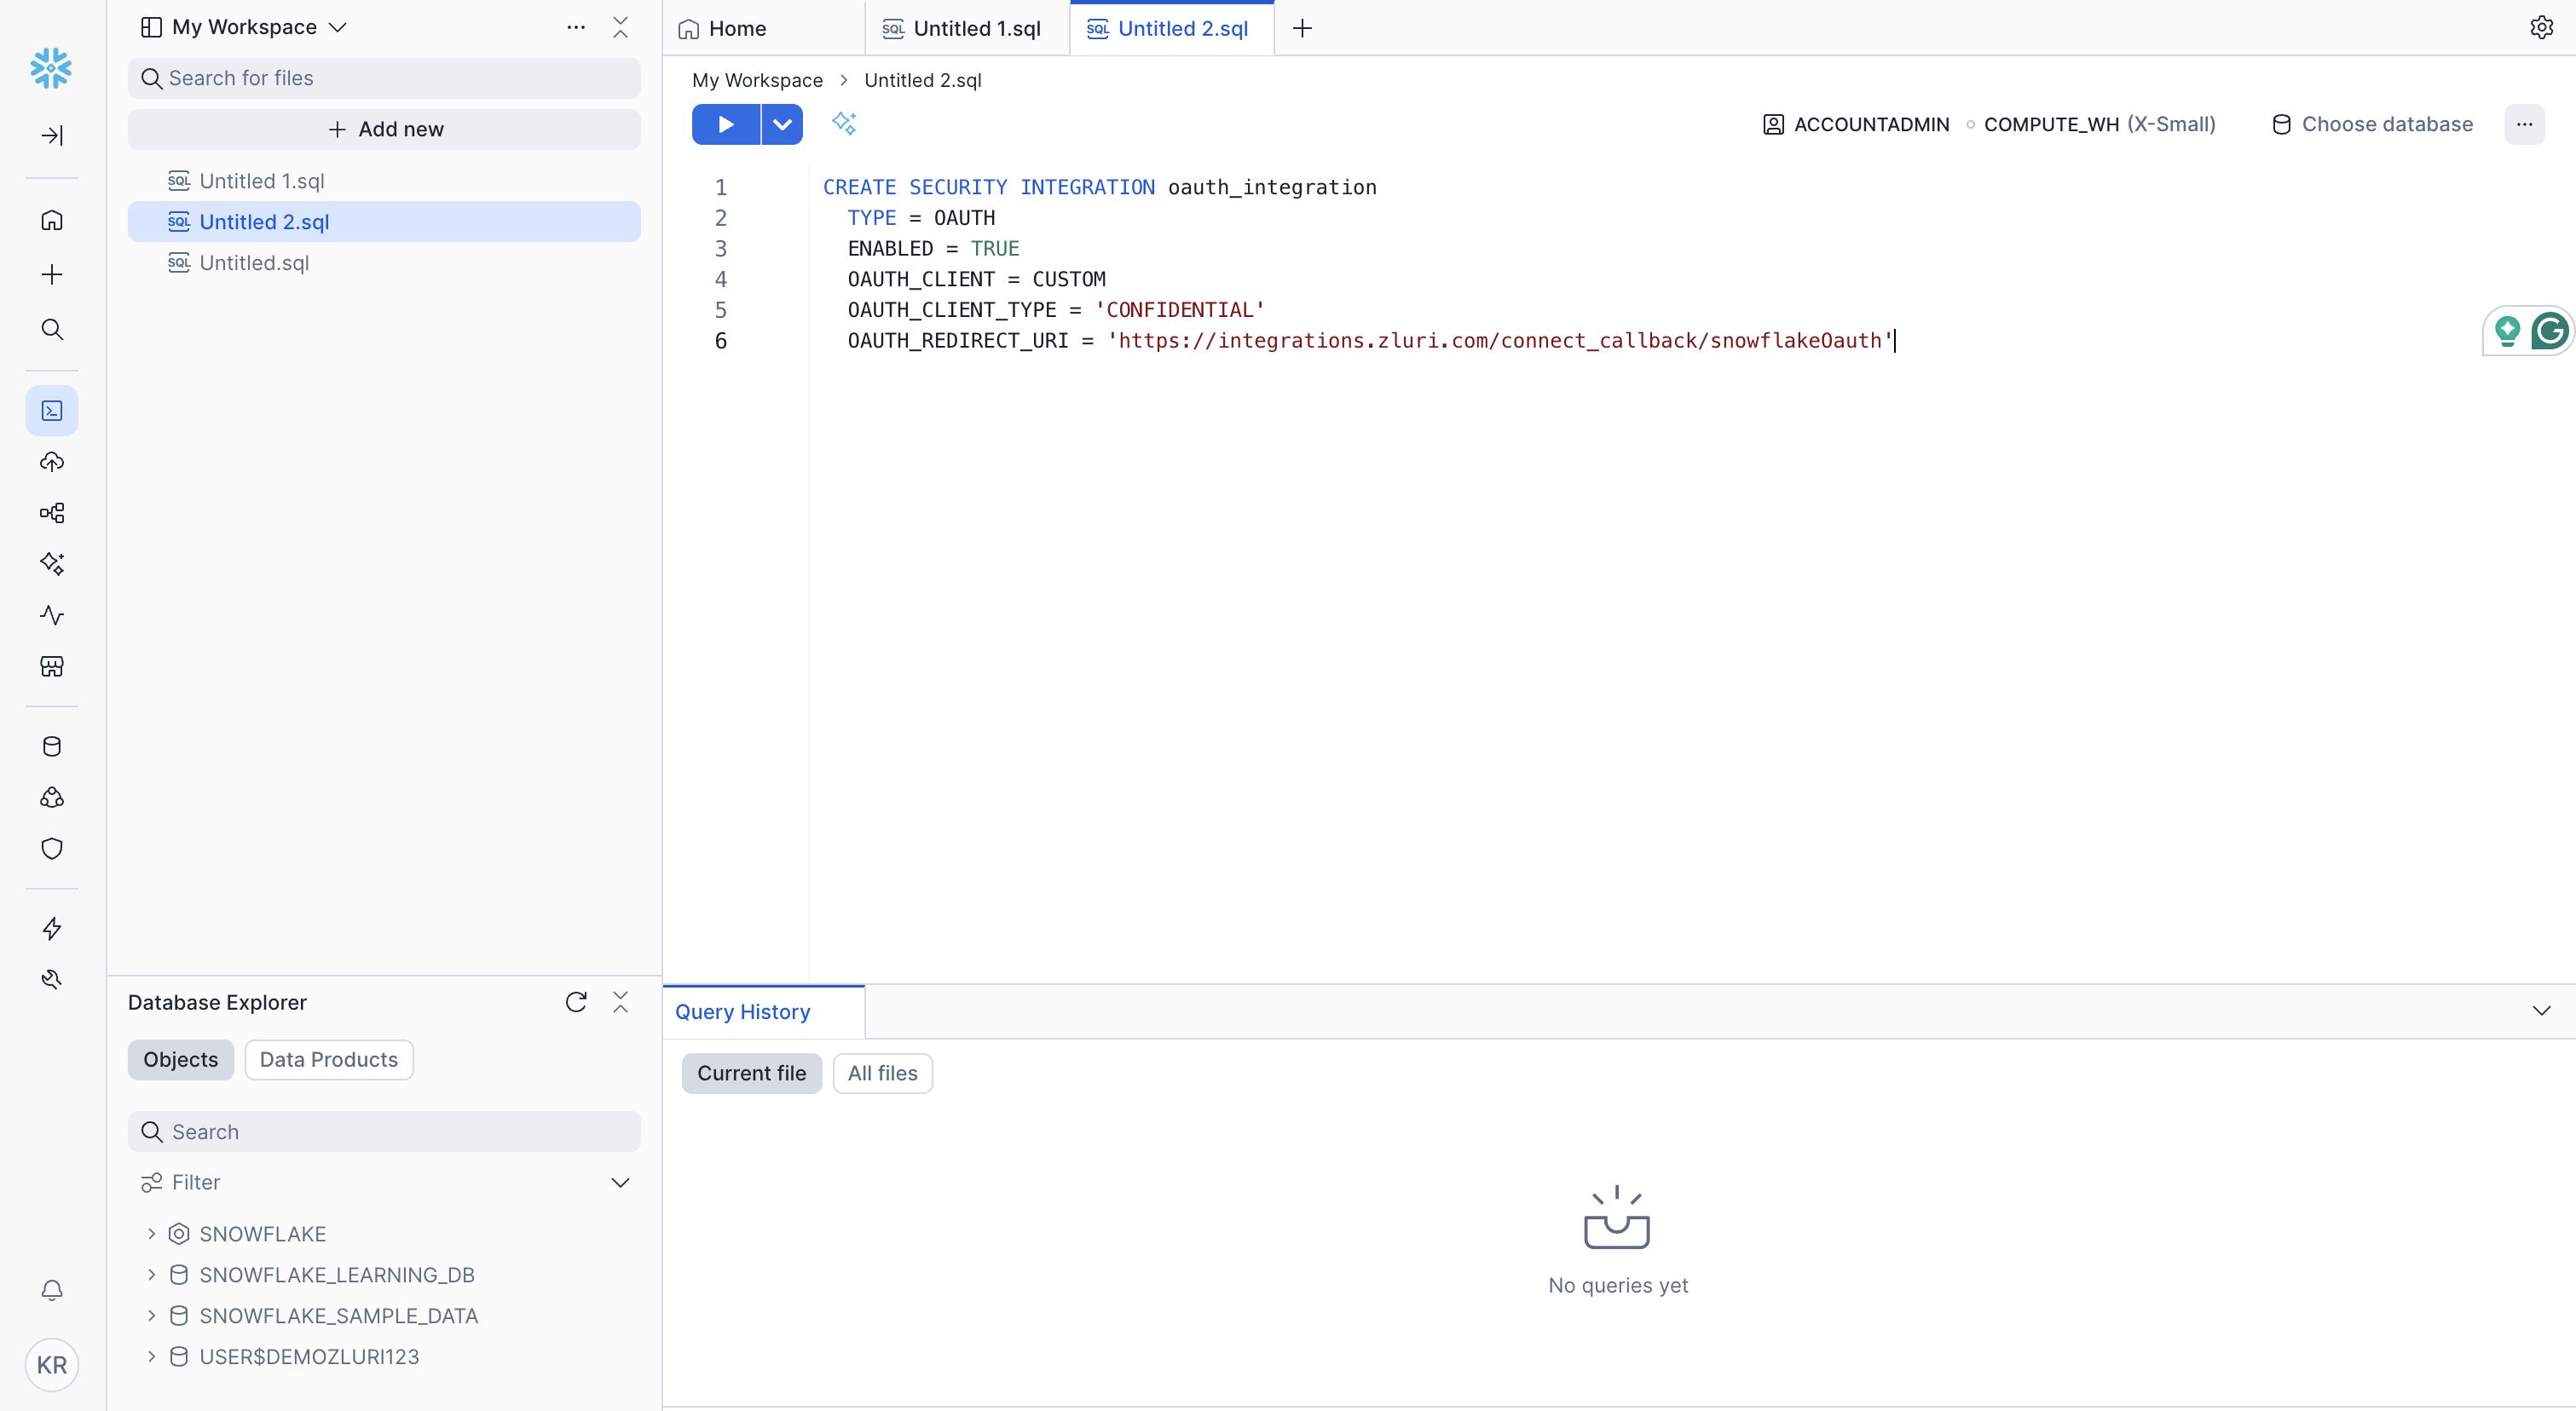
Task: Open the run options dropdown arrow
Action: pyautogui.click(x=782, y=124)
